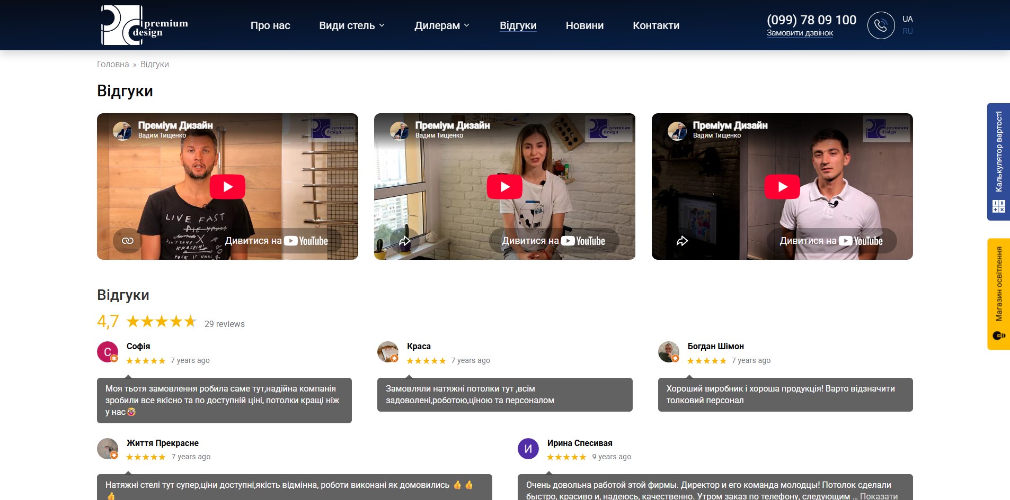Select UA language option
The image size is (1010, 500).
[x=908, y=19]
